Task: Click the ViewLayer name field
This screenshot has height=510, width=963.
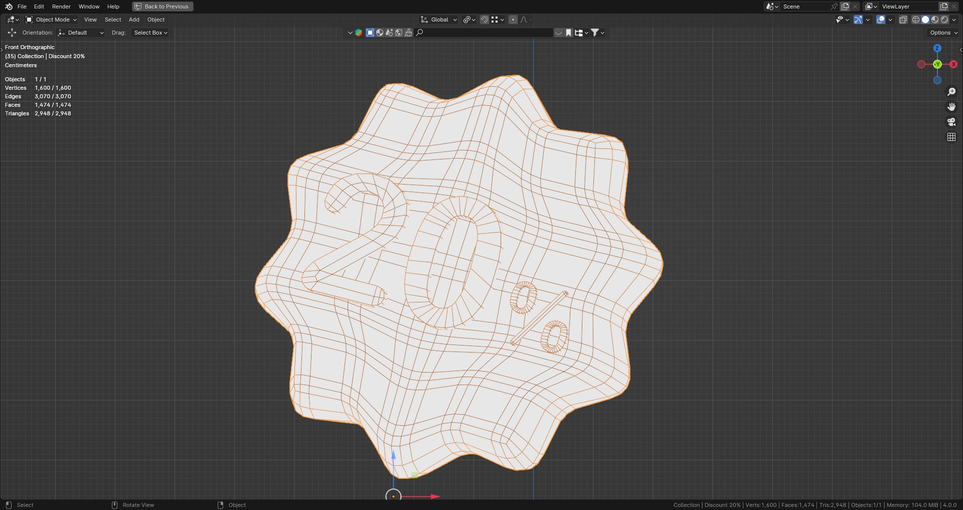Action: [x=909, y=7]
